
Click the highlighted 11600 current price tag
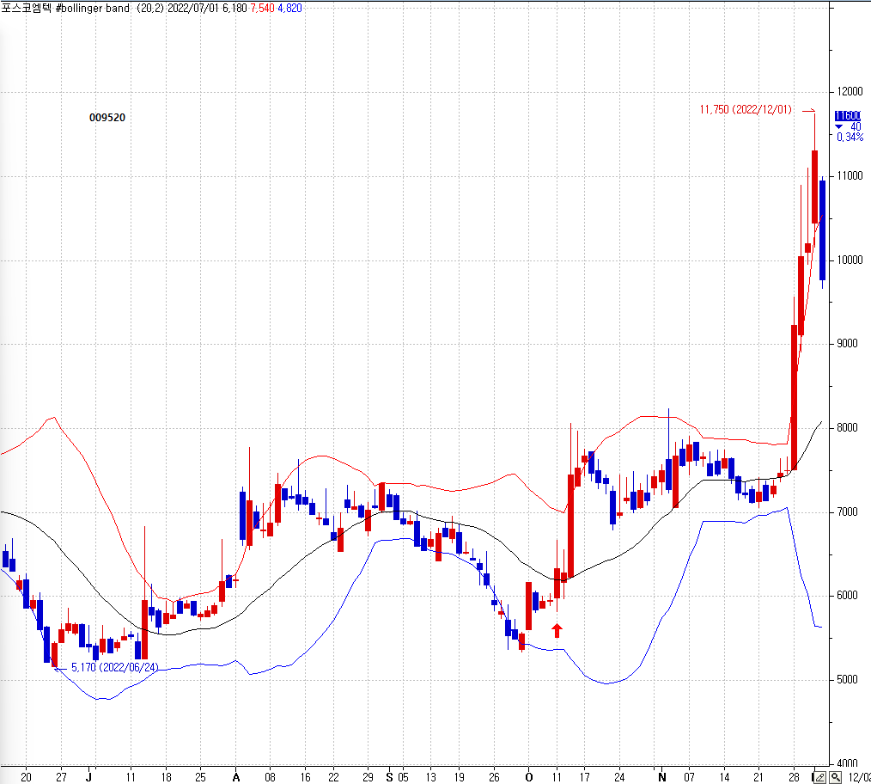coord(848,116)
